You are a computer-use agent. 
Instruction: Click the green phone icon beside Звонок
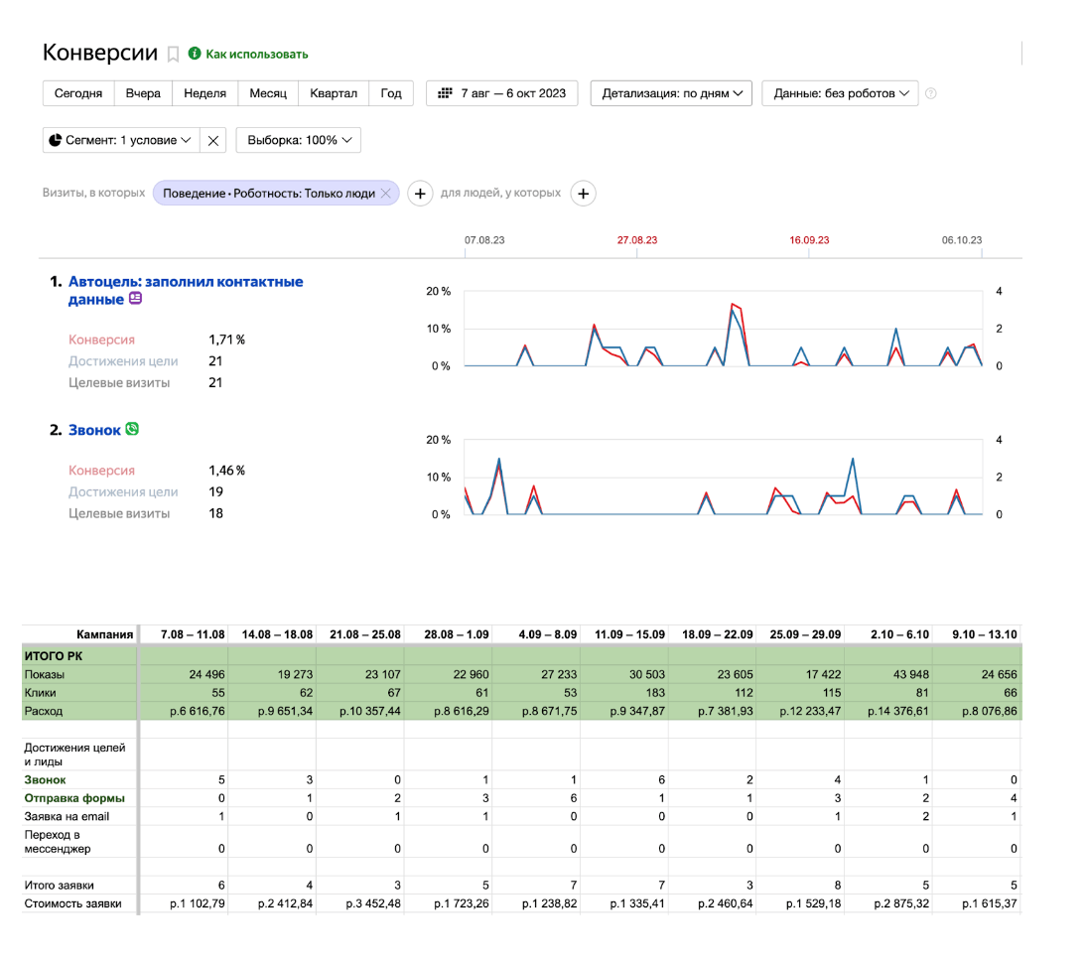click(x=132, y=430)
